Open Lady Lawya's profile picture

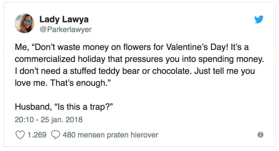point(24,23)
